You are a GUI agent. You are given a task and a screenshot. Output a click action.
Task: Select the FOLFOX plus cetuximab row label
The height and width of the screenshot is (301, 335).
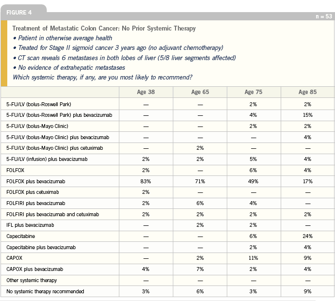(32, 192)
